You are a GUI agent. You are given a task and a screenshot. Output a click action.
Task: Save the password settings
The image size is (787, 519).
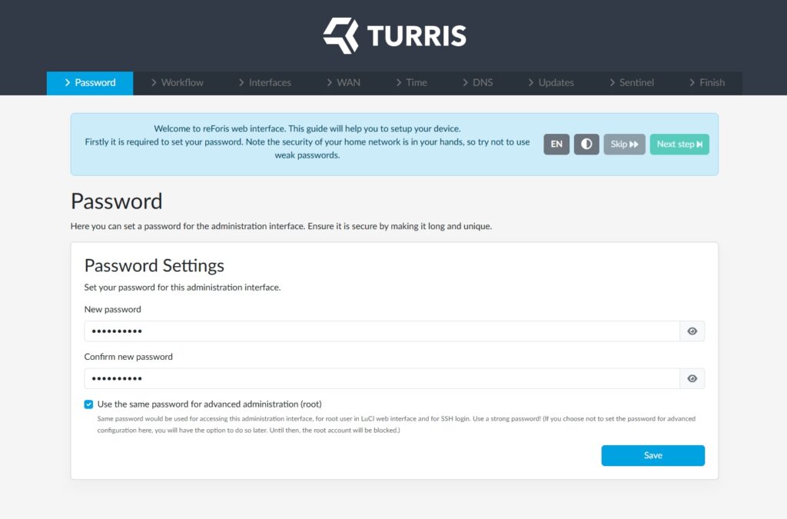[653, 455]
